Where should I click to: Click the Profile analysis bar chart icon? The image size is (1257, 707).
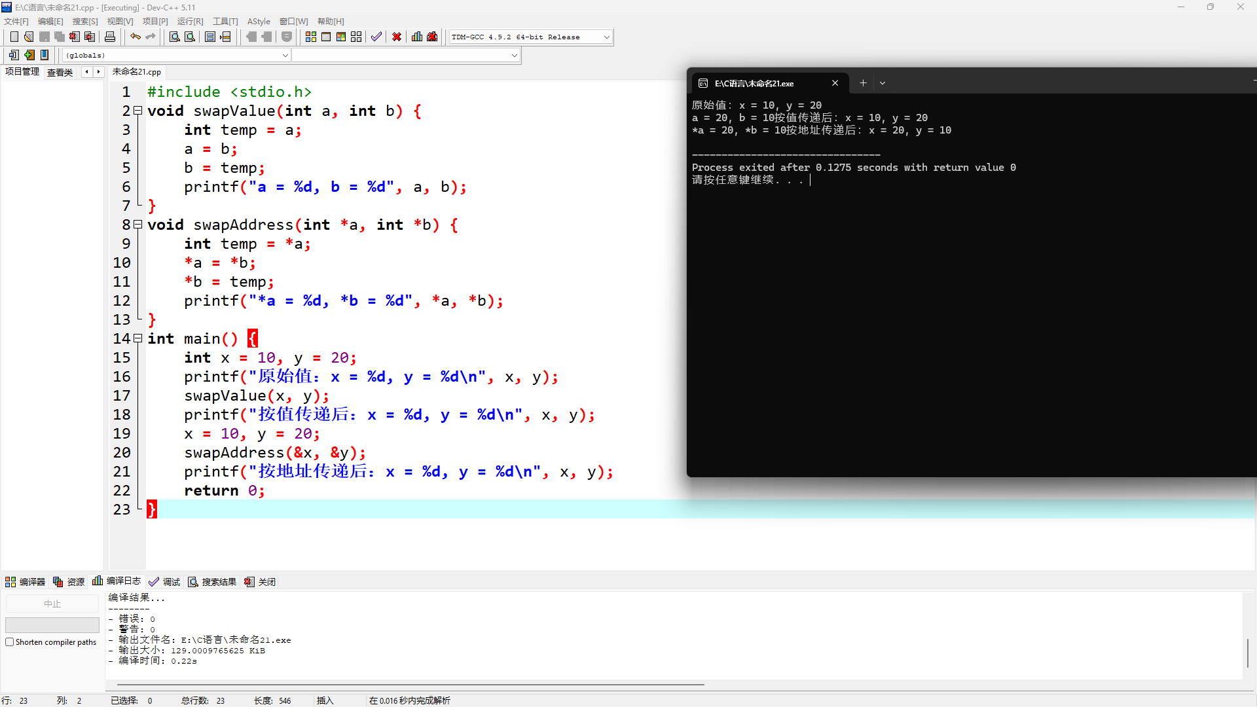(417, 37)
